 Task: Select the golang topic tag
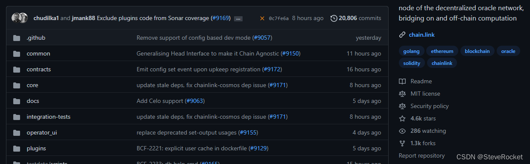[x=411, y=51]
